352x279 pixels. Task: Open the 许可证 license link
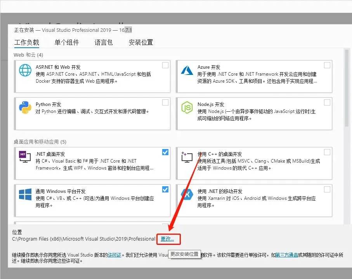[114, 255]
